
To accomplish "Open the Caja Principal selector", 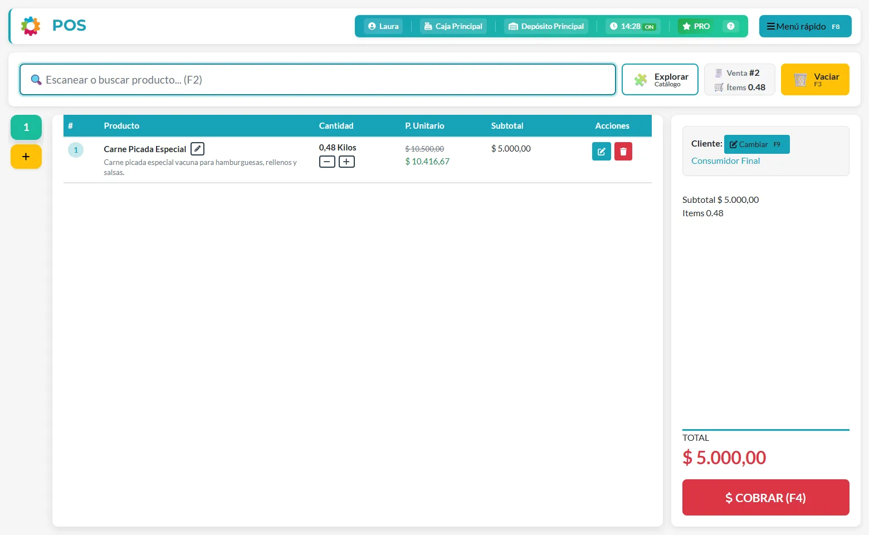I will pyautogui.click(x=453, y=26).
